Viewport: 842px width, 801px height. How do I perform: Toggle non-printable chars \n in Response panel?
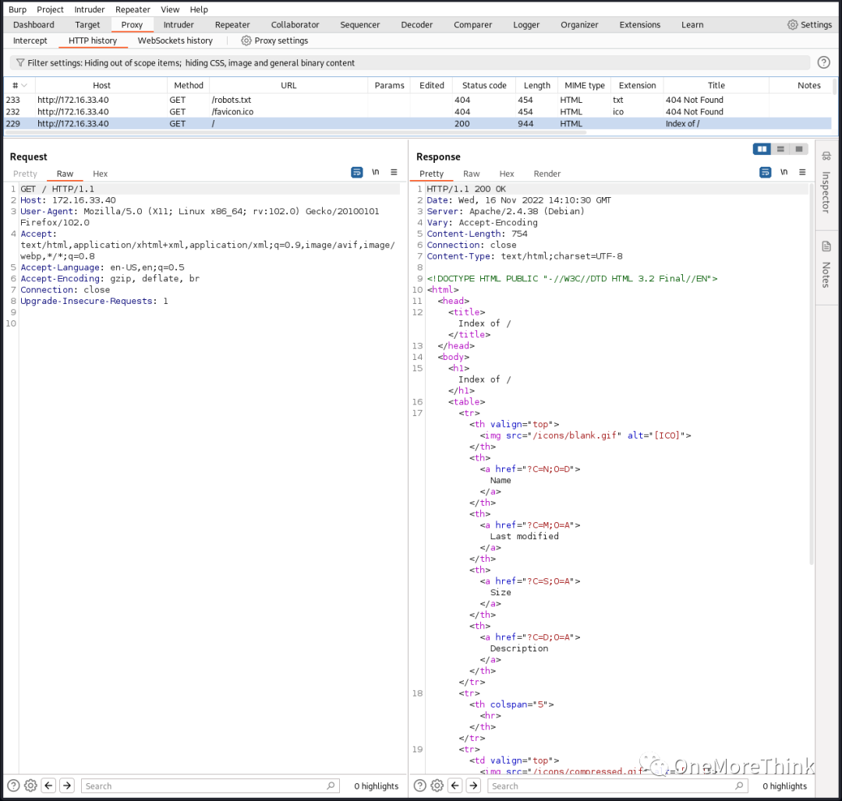784,172
